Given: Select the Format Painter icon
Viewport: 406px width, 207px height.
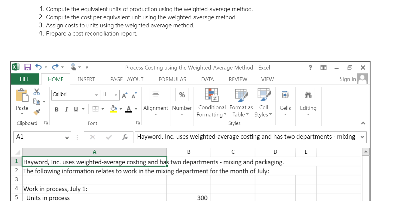Looking at the screenshot, I should point(37,112).
